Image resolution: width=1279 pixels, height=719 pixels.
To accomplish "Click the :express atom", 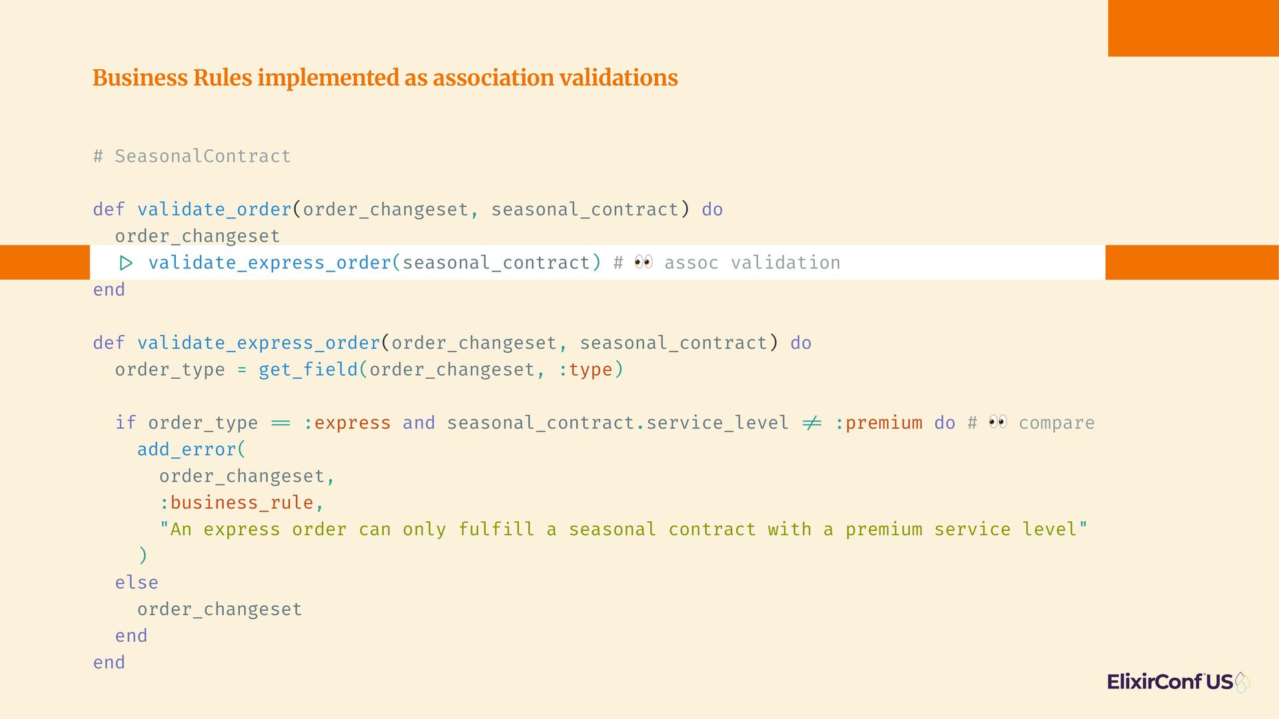I will click(347, 423).
